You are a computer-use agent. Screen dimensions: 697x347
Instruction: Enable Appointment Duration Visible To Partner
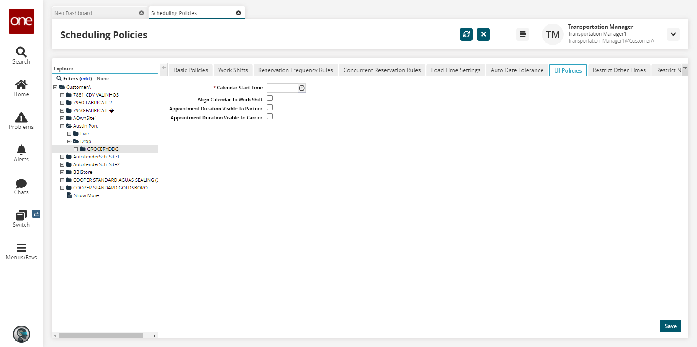pos(270,107)
